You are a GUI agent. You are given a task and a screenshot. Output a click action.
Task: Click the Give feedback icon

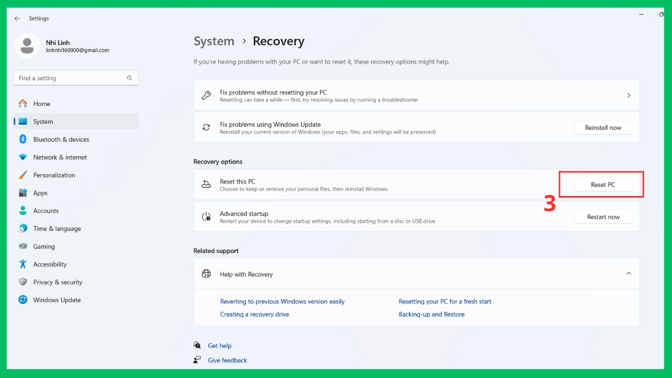coord(197,360)
